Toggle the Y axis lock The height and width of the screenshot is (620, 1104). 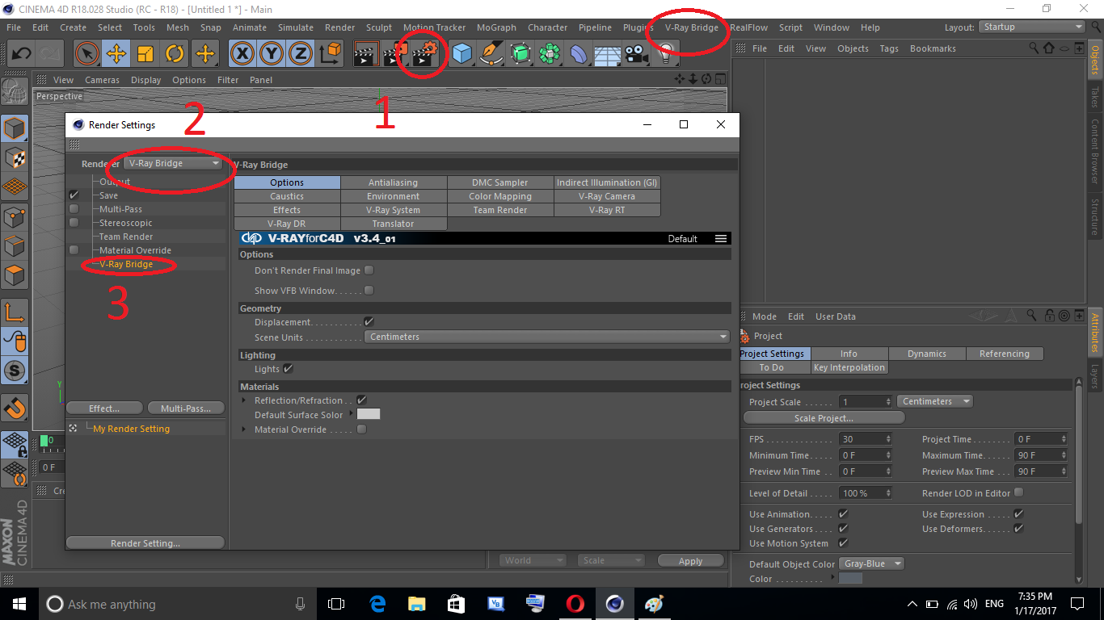point(272,54)
